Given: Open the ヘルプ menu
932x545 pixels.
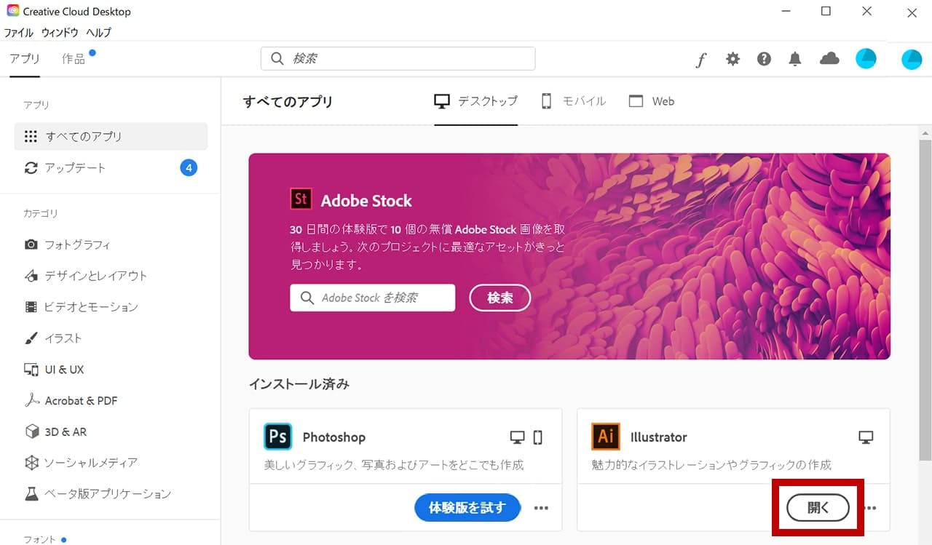Looking at the screenshot, I should [x=99, y=33].
